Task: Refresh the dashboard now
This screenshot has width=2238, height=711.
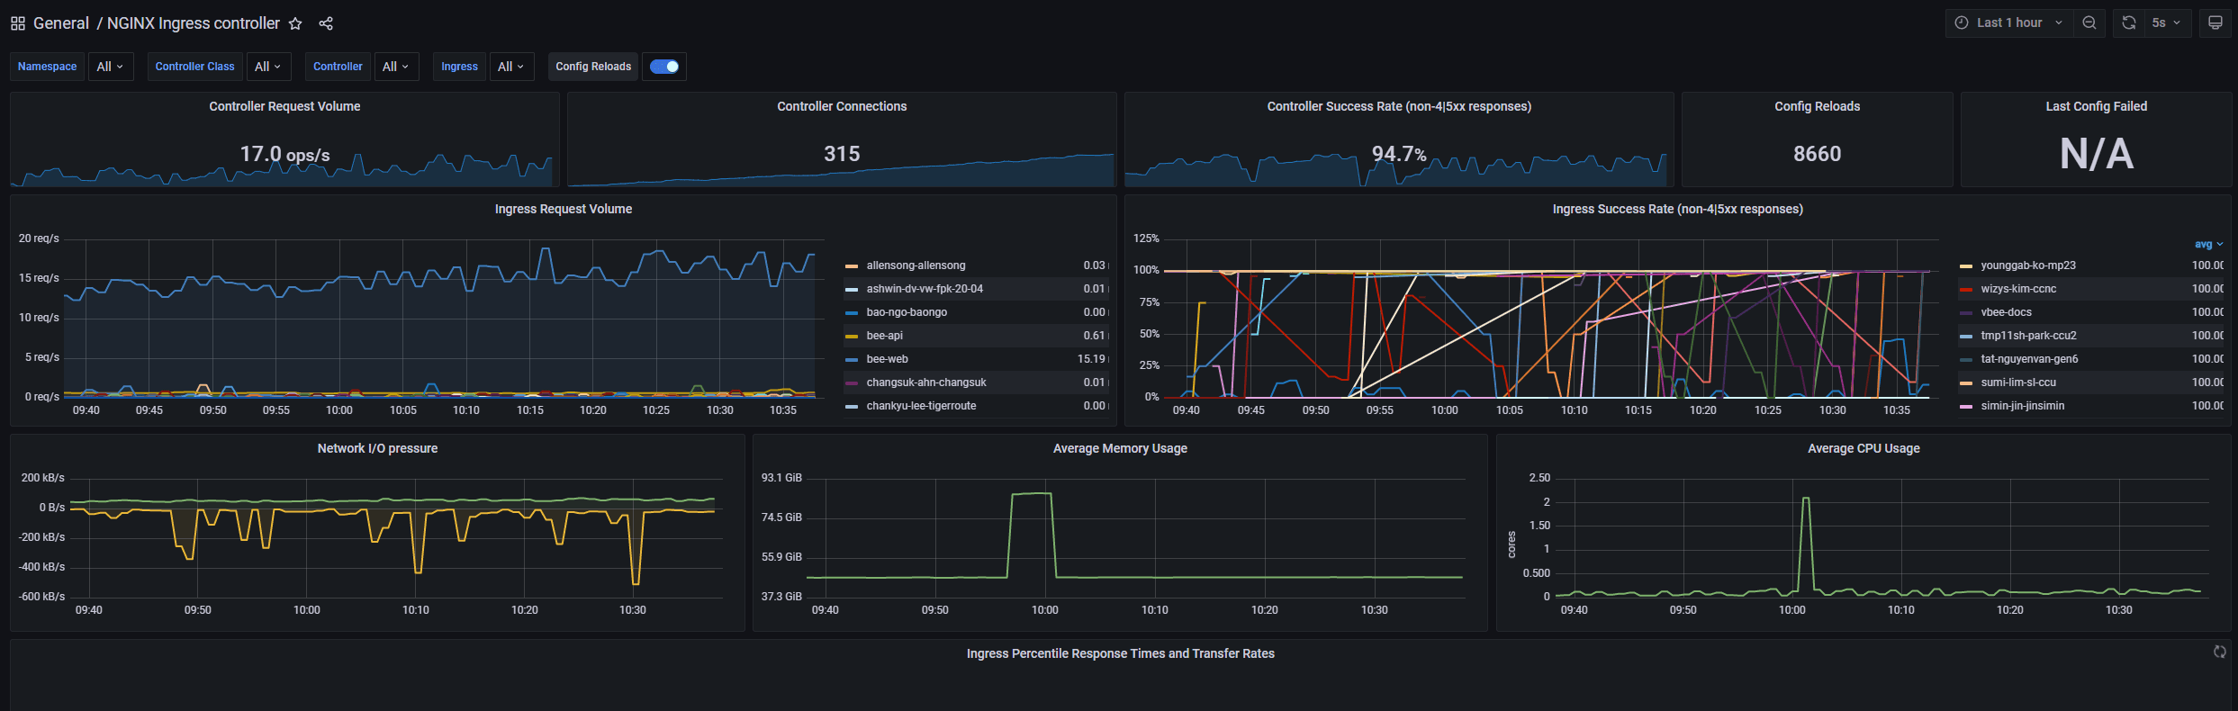Action: click(x=2129, y=23)
